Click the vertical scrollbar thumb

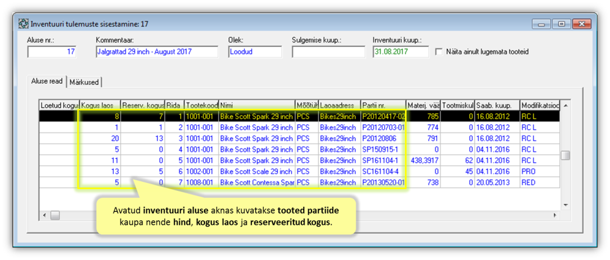point(565,155)
